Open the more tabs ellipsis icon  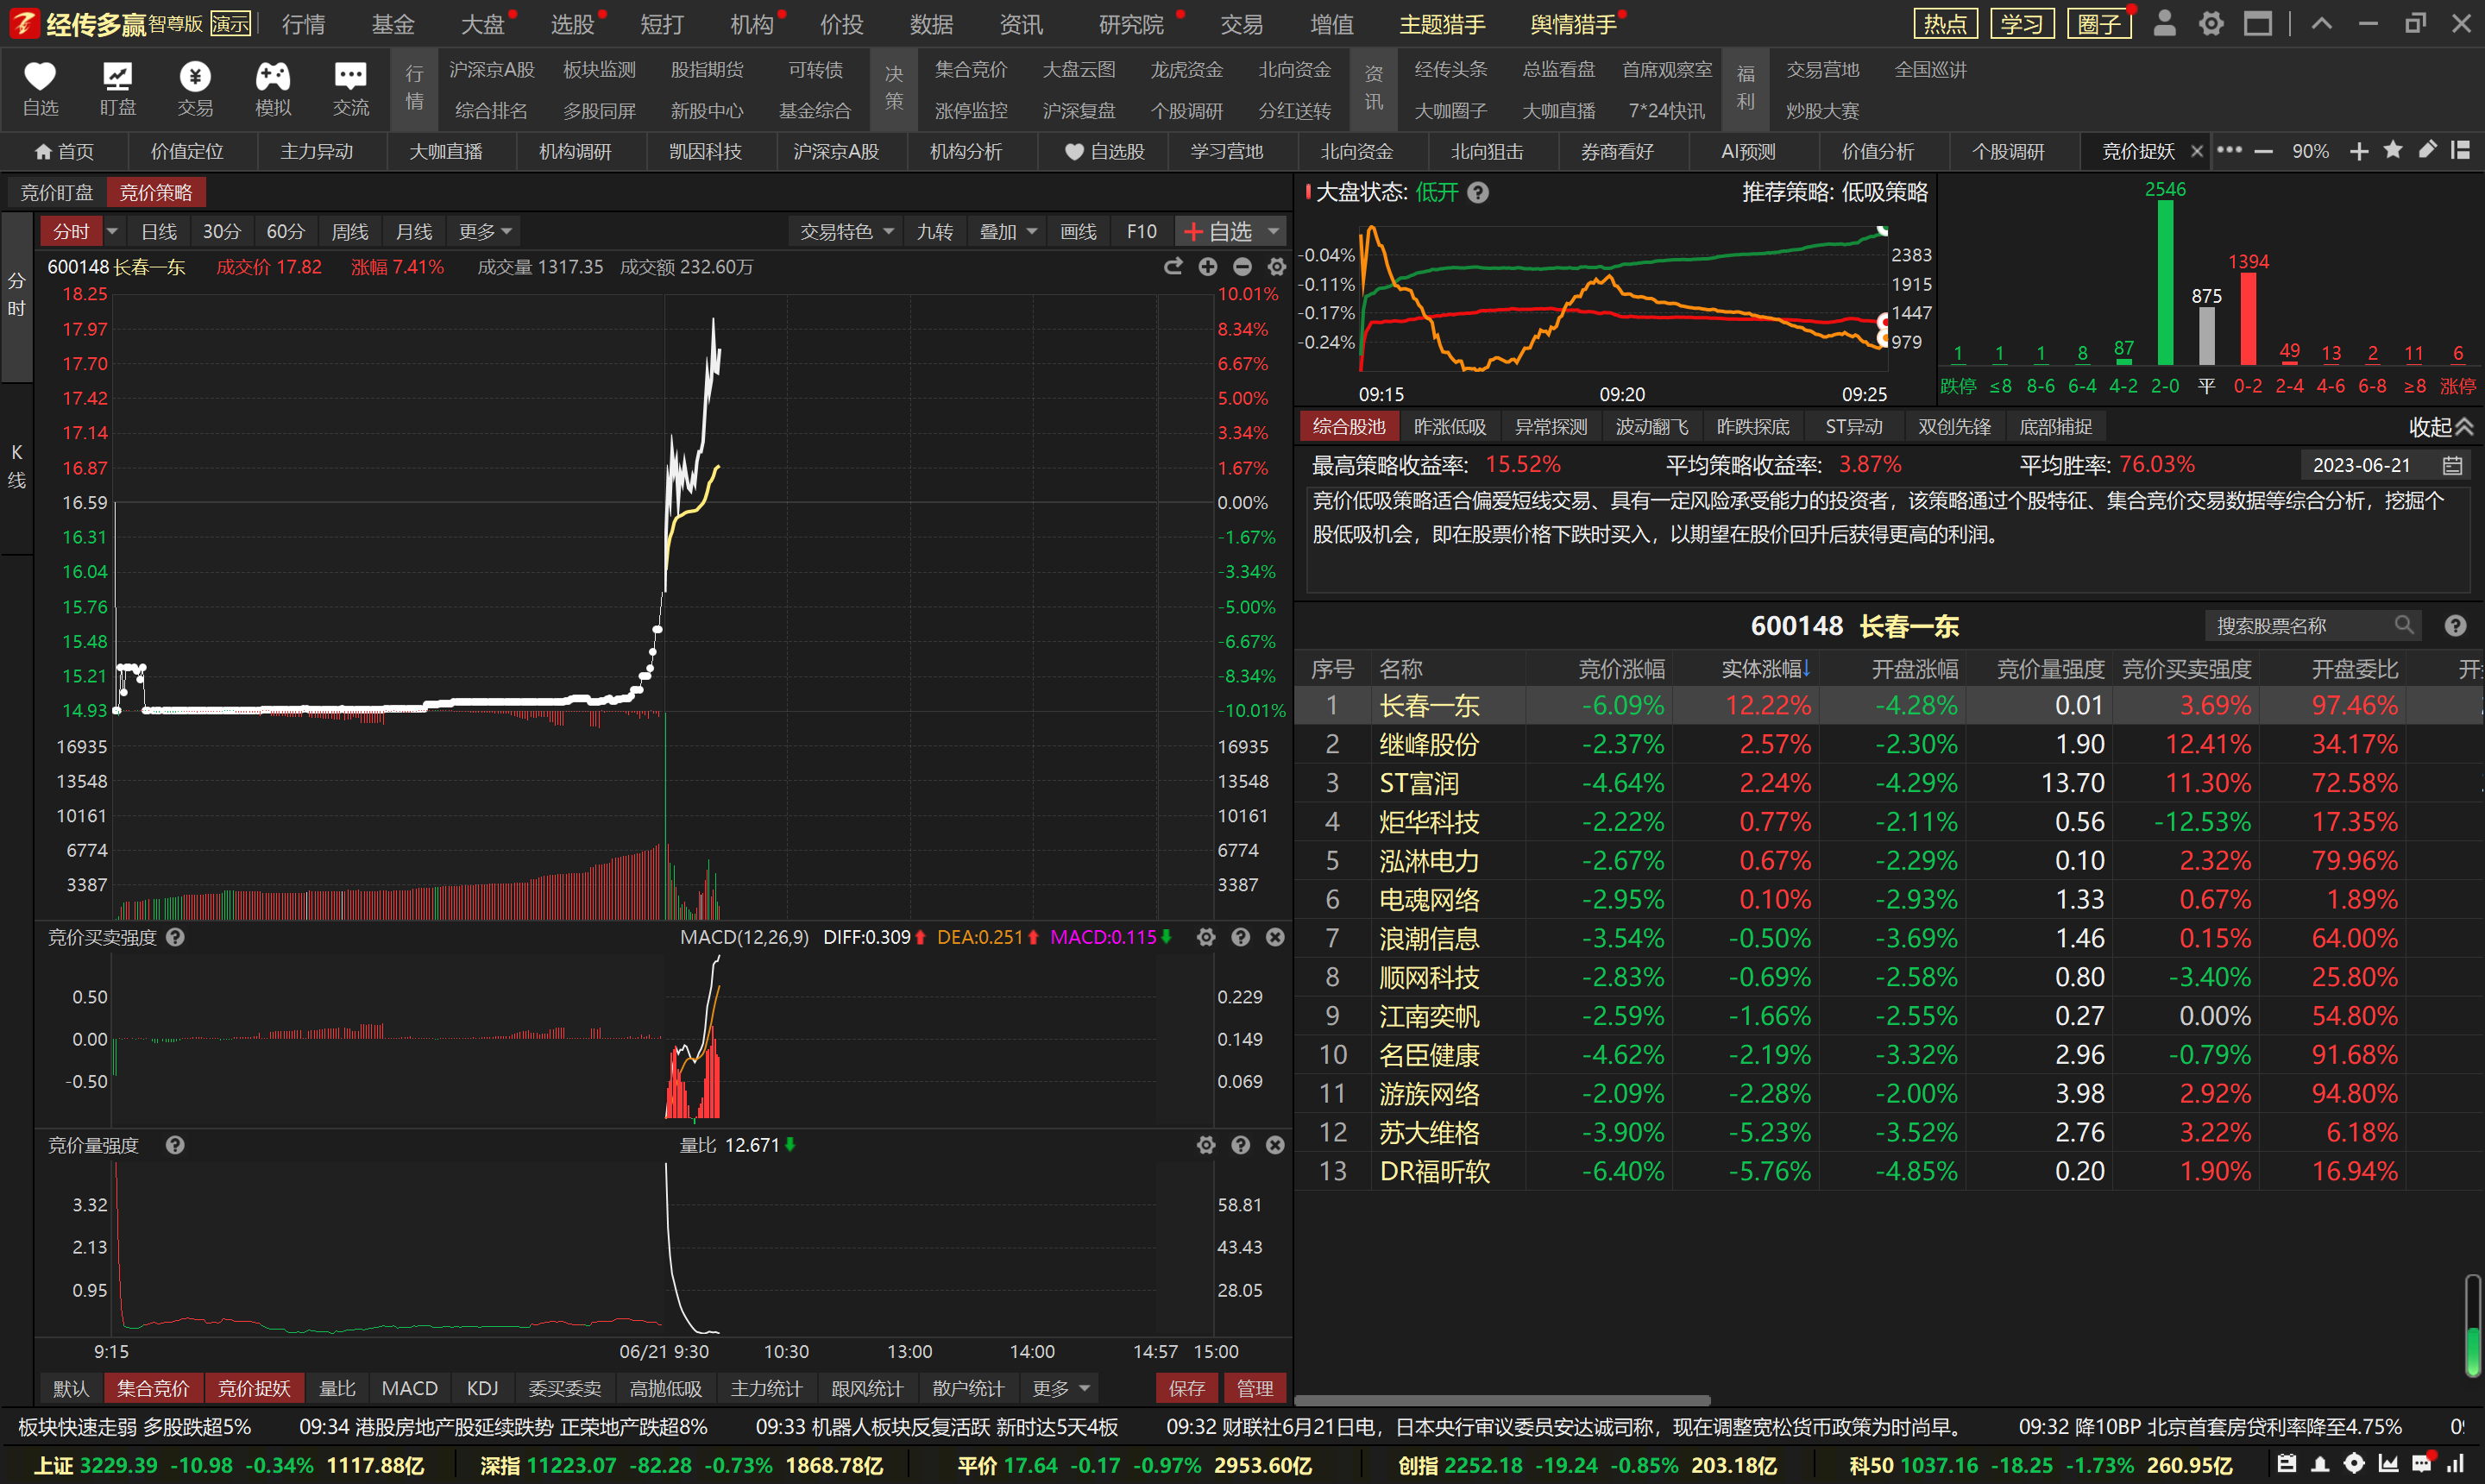[2229, 150]
